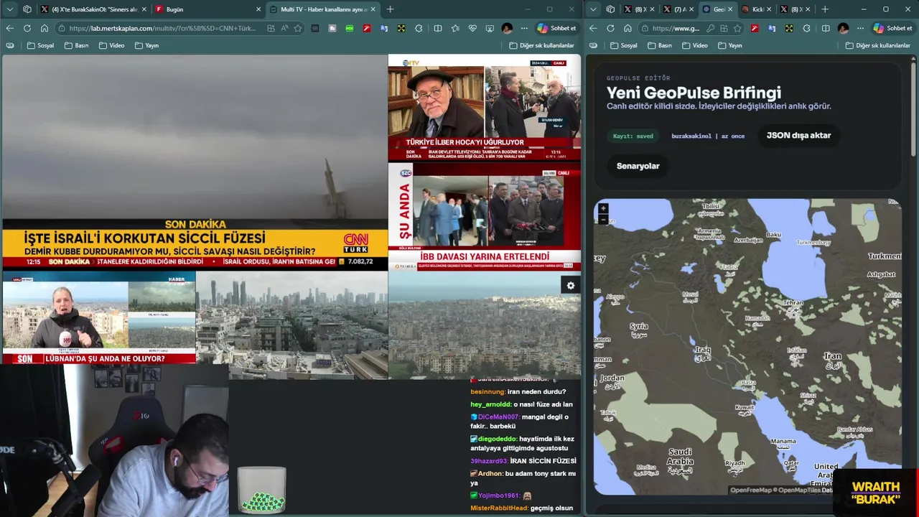Open Yayın bookmarks folder in Multi TV window

point(147,45)
